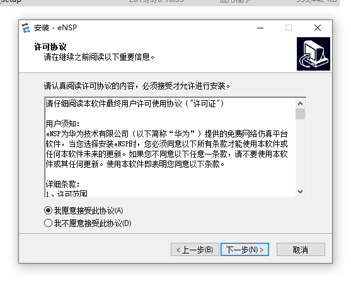This screenshot has height=285, width=351.
Task: Go to 下一步(N) next step
Action: 245,250
